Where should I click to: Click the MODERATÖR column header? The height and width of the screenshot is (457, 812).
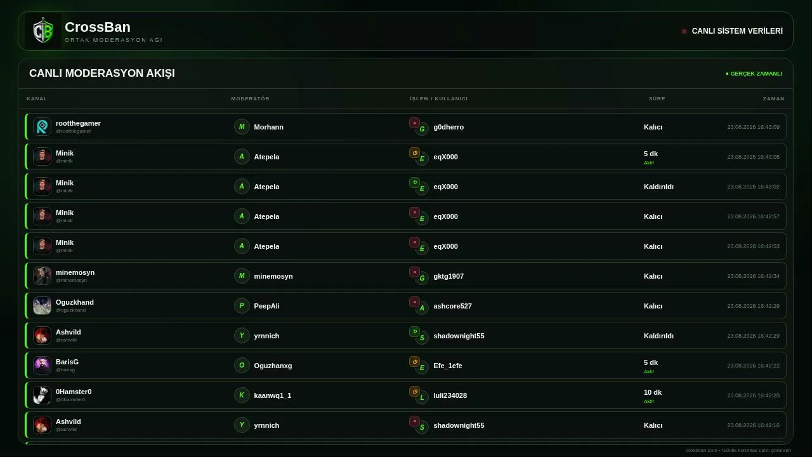click(251, 99)
